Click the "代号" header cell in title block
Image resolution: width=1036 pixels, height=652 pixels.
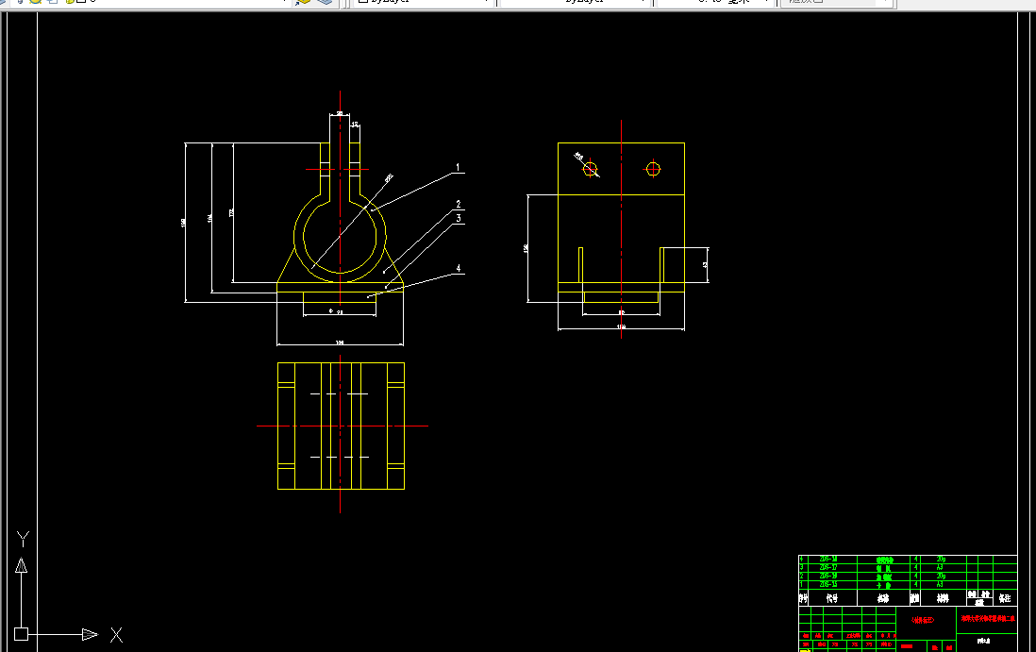(832, 598)
